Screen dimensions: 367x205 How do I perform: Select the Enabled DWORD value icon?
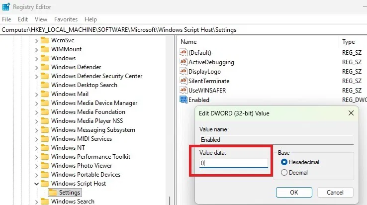[x=183, y=100]
